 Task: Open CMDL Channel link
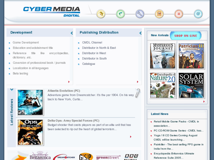pyautogui.click(x=92, y=43)
